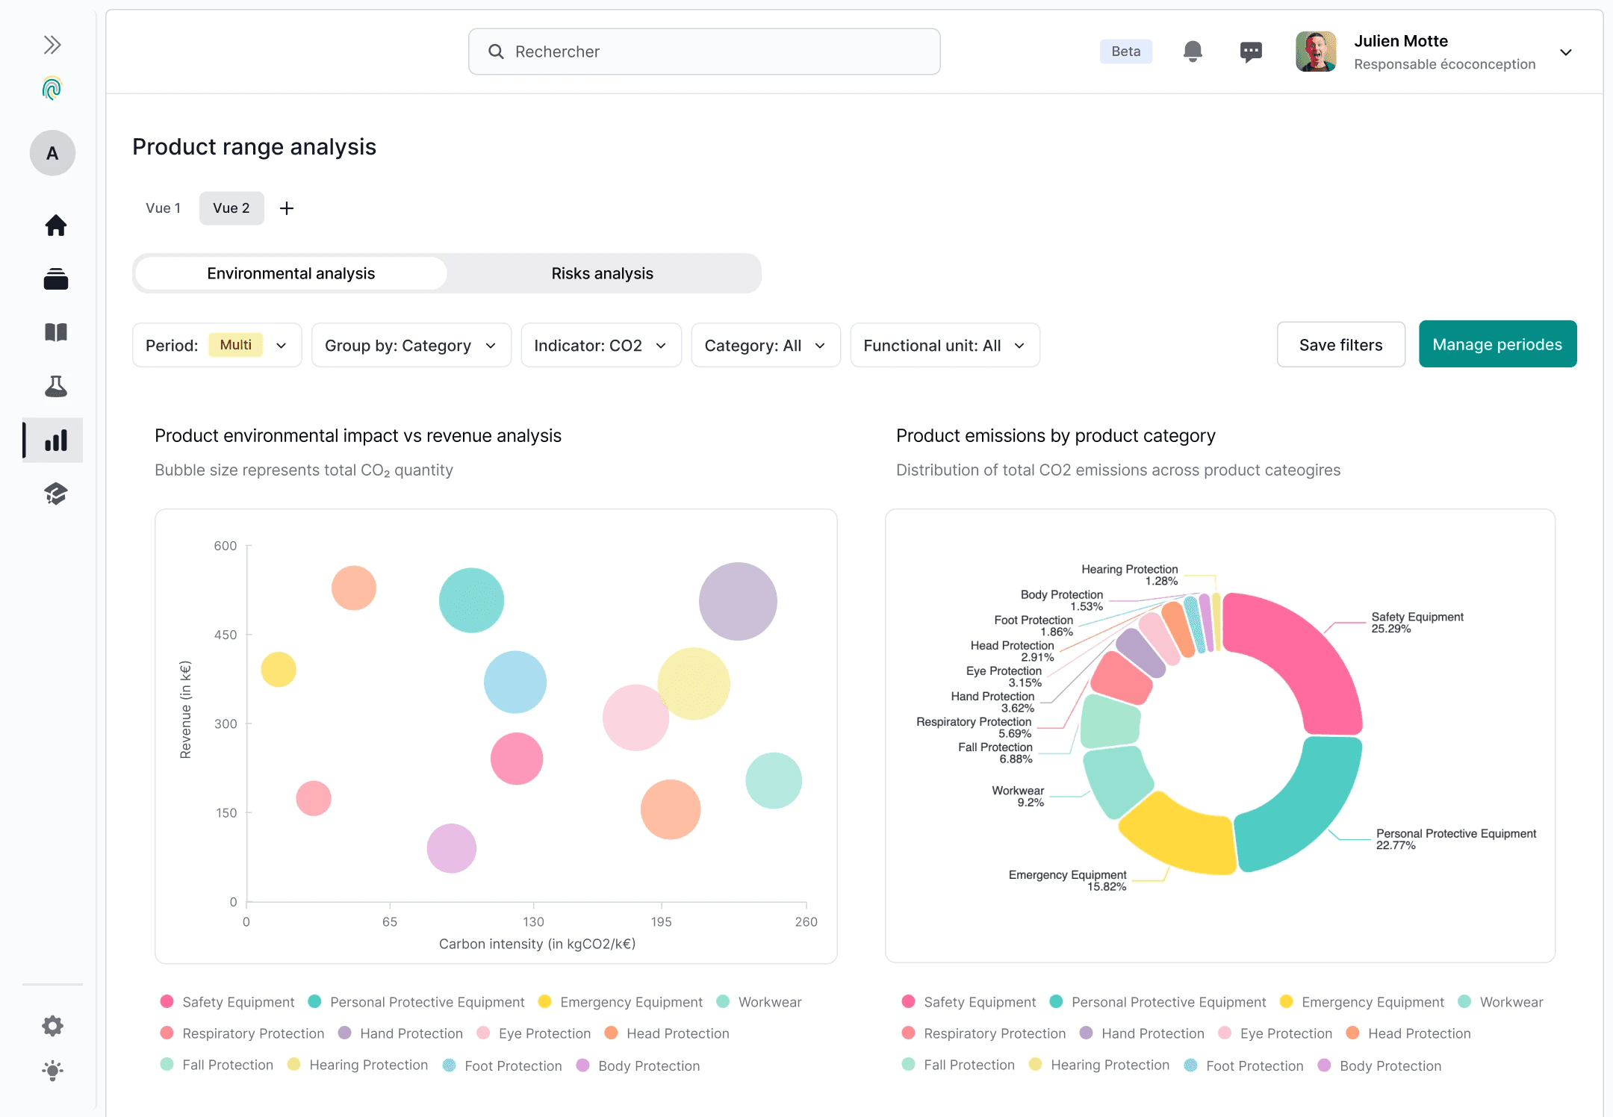Click the Save filters button
This screenshot has height=1117, width=1613.
click(1340, 344)
